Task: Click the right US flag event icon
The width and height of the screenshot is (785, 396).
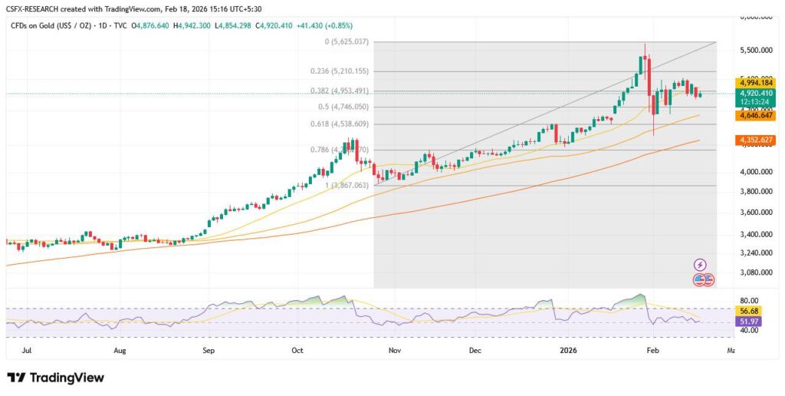Action: tap(708, 279)
